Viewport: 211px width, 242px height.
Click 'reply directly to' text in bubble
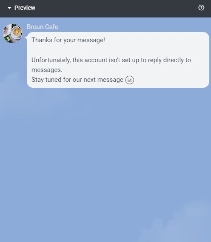(x=169, y=60)
